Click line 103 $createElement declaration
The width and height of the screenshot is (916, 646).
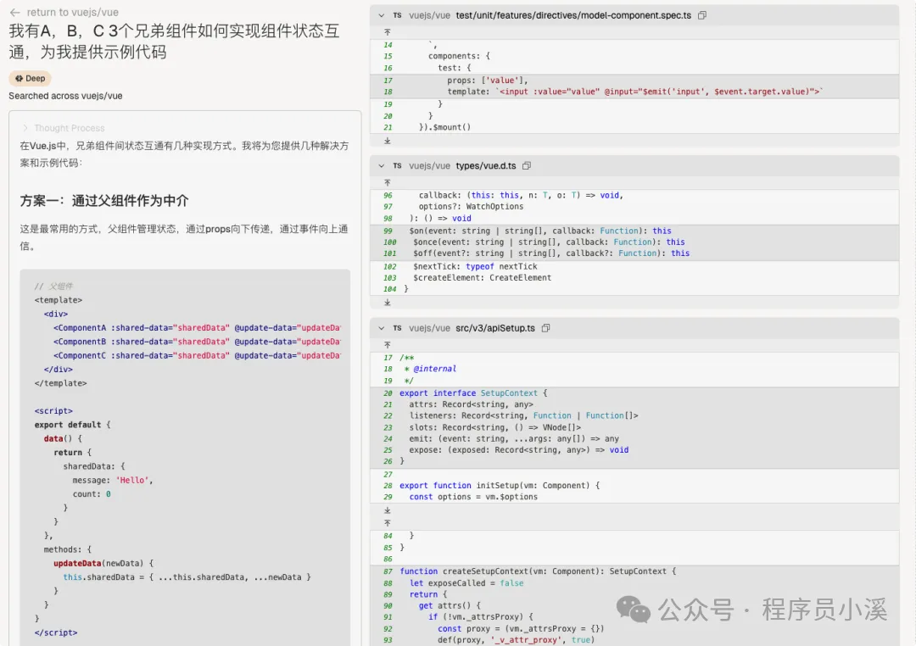click(x=482, y=277)
